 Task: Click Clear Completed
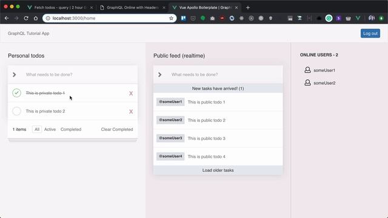click(117, 129)
